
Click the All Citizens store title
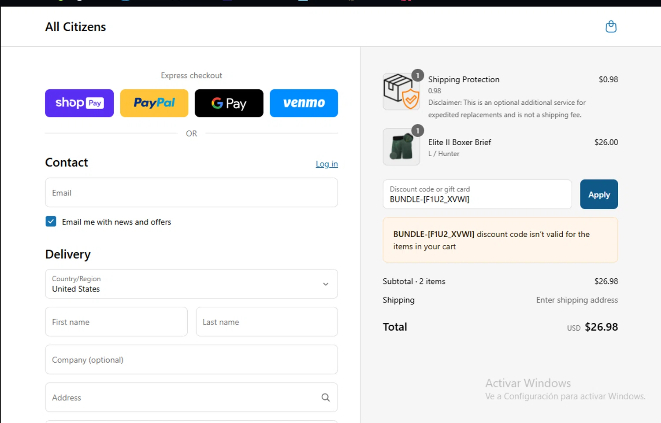coord(75,27)
